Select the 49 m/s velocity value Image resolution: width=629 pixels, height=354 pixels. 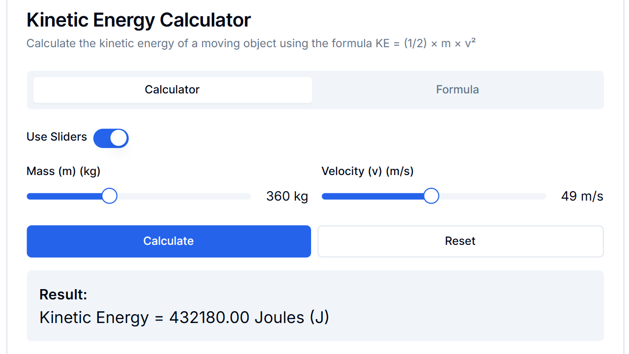tap(582, 196)
